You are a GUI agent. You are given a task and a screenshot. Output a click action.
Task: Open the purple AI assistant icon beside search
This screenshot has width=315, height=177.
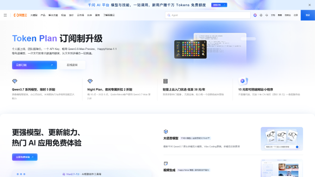tap(255, 15)
